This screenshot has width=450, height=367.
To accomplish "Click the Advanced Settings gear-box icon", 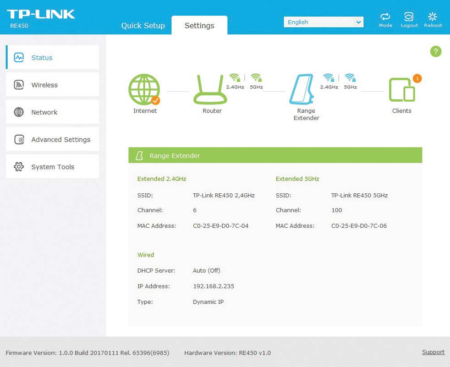I will click(x=19, y=139).
